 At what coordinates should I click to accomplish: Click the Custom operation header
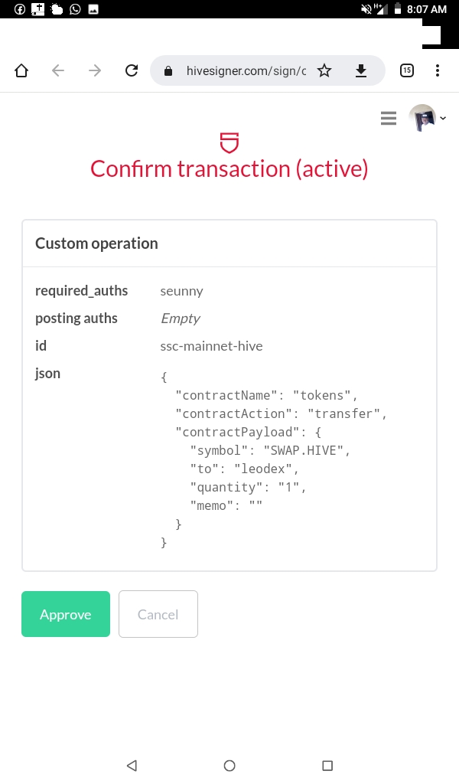point(96,243)
